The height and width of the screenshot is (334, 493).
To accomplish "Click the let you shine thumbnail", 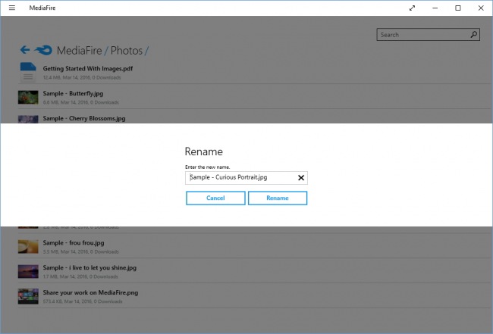I will pos(28,271).
